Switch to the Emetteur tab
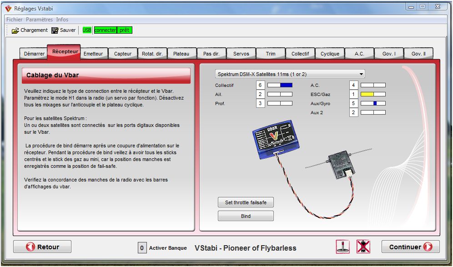453x267 pixels. pos(93,54)
